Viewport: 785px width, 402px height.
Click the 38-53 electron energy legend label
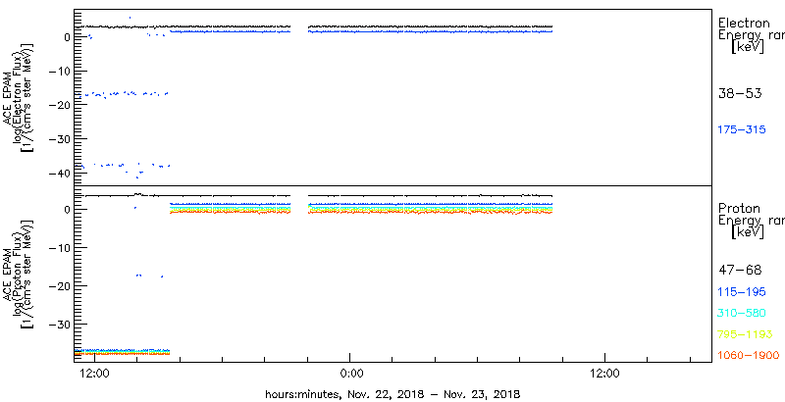(x=740, y=94)
